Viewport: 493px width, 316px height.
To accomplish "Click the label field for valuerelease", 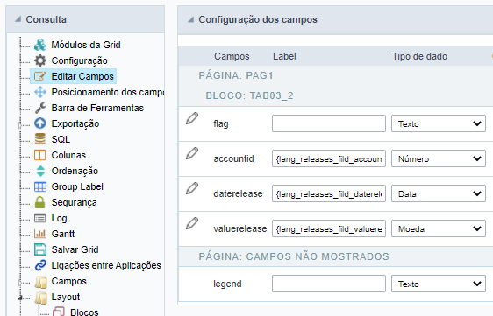I will point(329,228).
